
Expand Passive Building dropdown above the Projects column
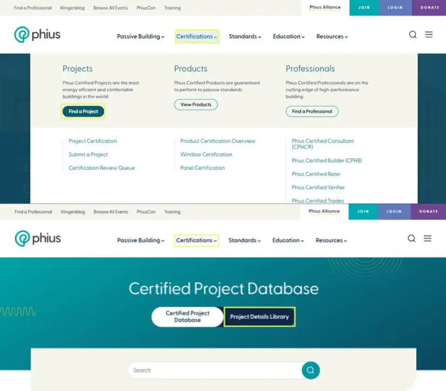click(x=140, y=37)
